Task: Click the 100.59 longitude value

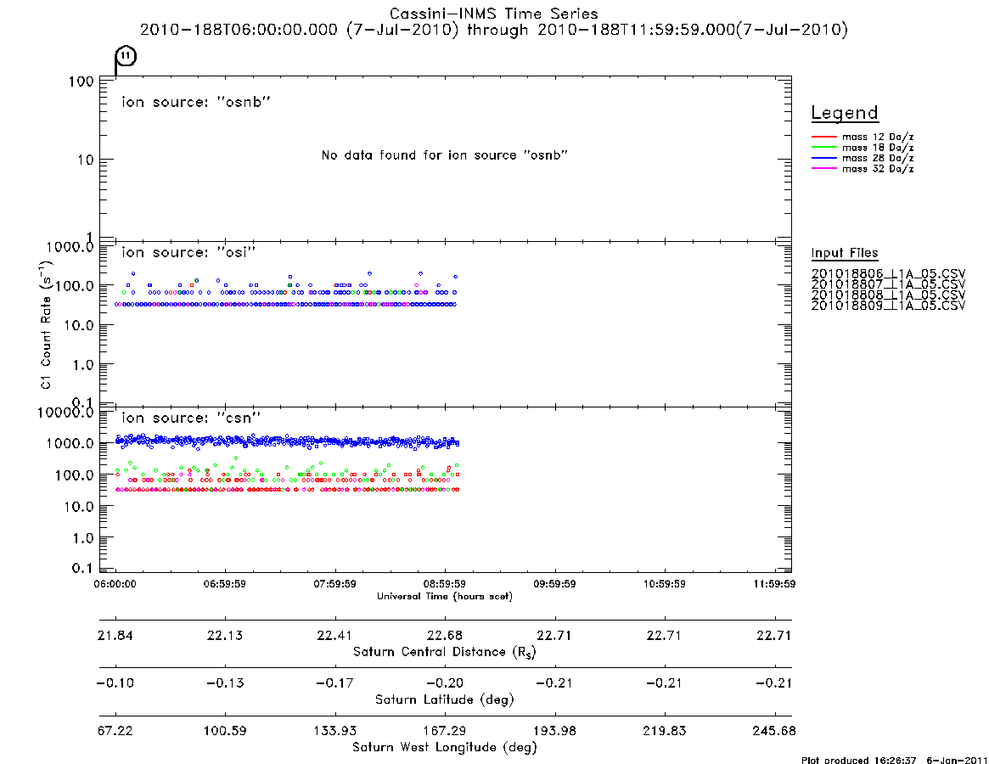Action: coord(225,731)
